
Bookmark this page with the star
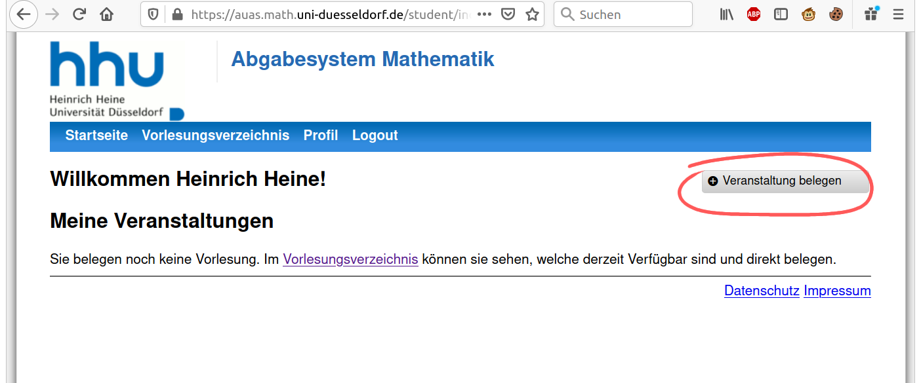(x=532, y=14)
